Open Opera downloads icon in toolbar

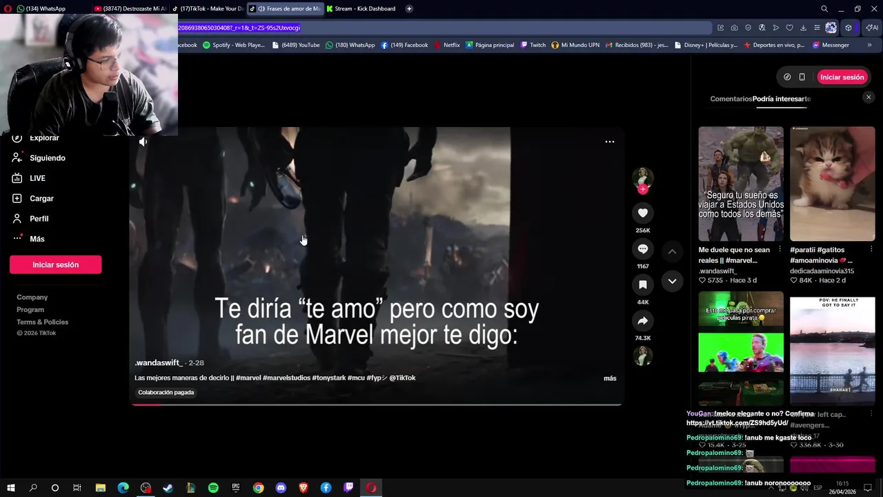(804, 28)
